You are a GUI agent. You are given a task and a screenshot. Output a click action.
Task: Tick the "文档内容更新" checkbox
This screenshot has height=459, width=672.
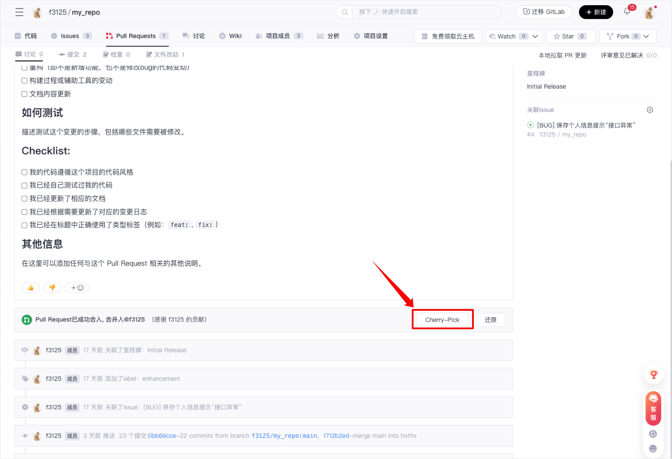point(25,94)
